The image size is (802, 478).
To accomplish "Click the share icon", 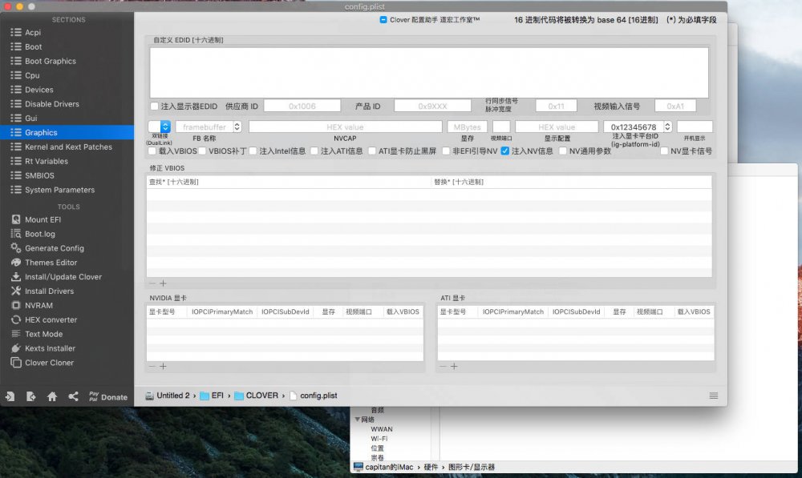I will click(73, 396).
